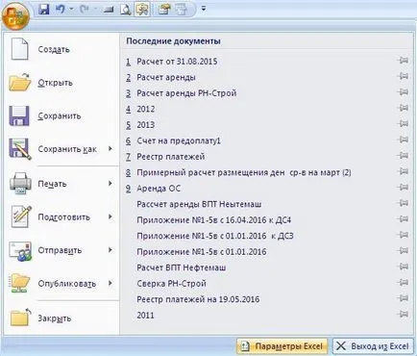Open recent document Расчет ВПТ Нефтемаш

click(182, 267)
